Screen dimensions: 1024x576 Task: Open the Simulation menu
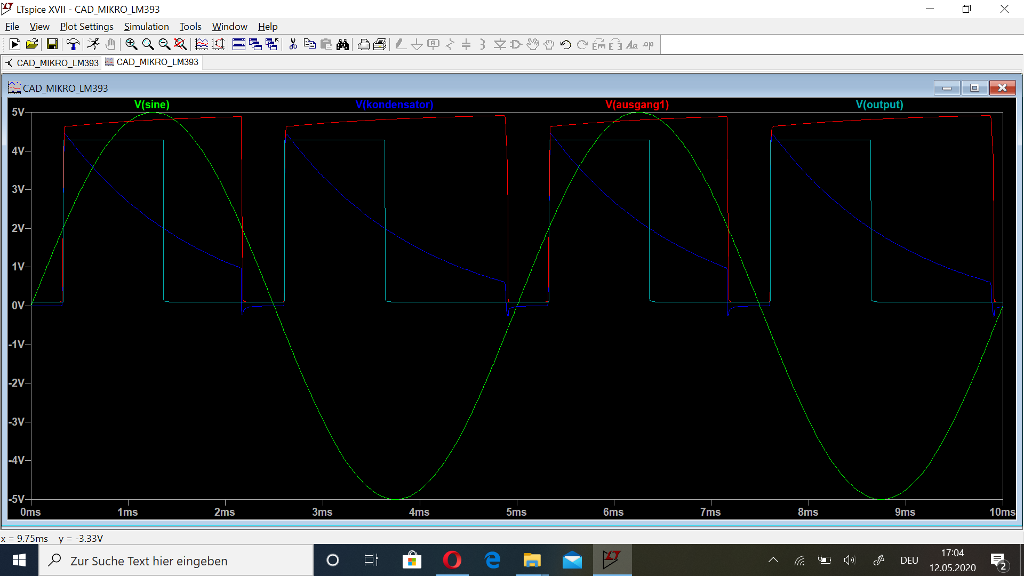click(146, 27)
